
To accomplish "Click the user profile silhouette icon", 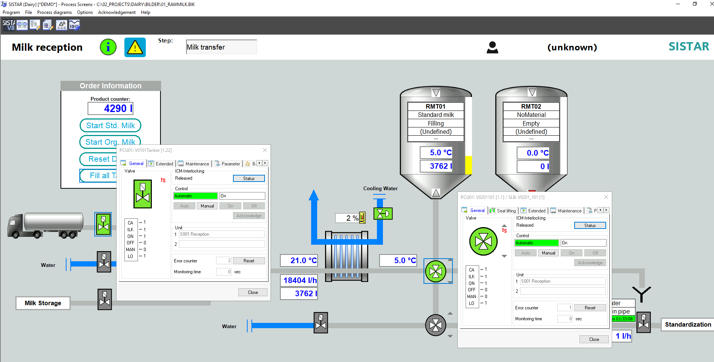I will (492, 47).
